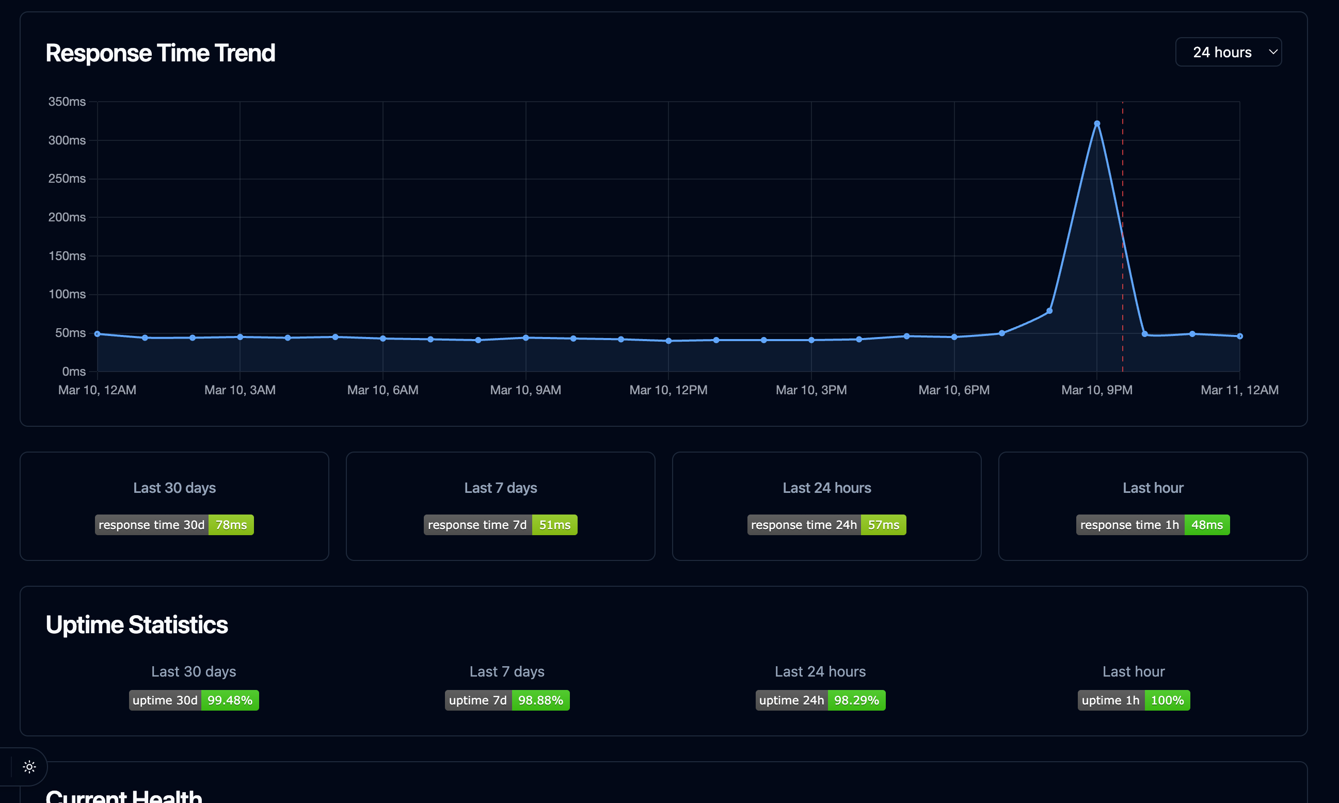Click the response time 24h 57ms badge

tap(826, 524)
